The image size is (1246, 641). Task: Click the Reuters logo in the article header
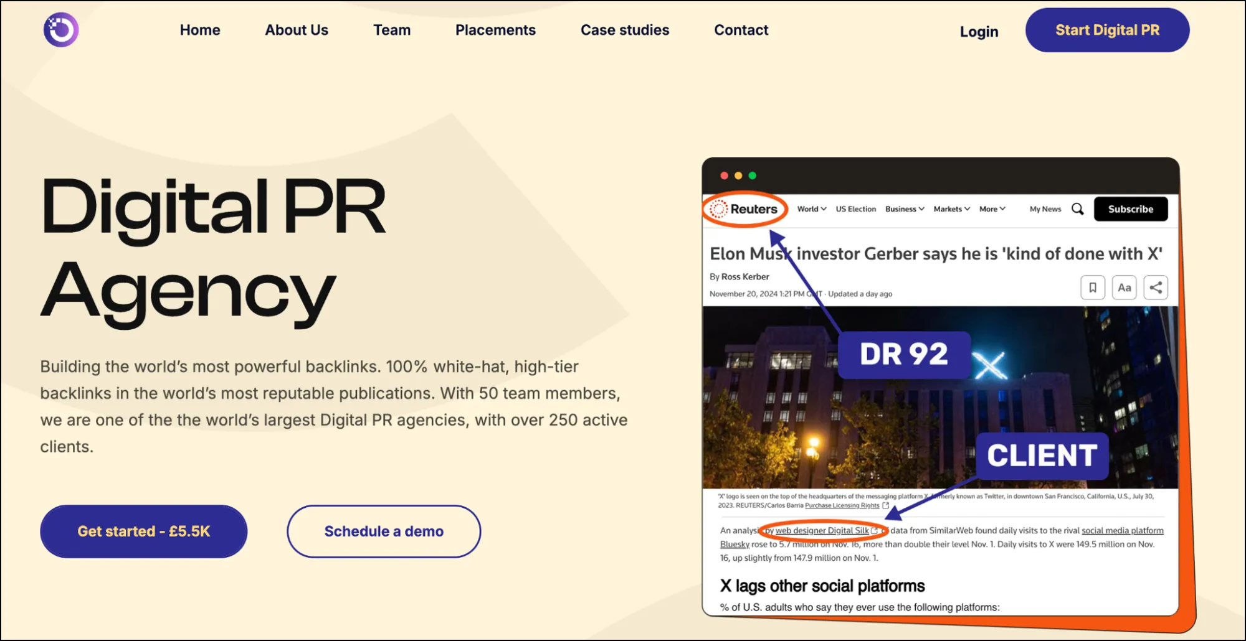coord(745,209)
